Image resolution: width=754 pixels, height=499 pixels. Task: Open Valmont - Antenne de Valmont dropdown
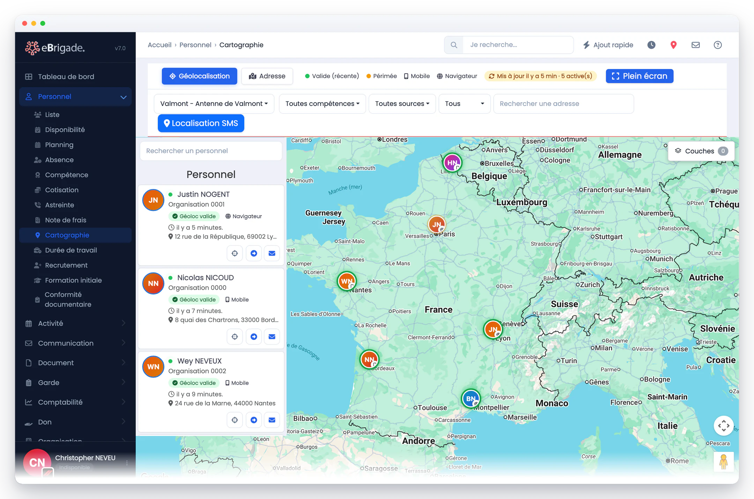coord(214,104)
